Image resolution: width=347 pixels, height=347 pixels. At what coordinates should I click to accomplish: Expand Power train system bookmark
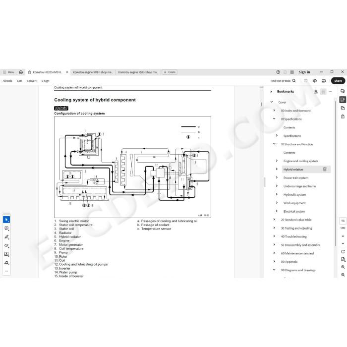tap(277, 177)
